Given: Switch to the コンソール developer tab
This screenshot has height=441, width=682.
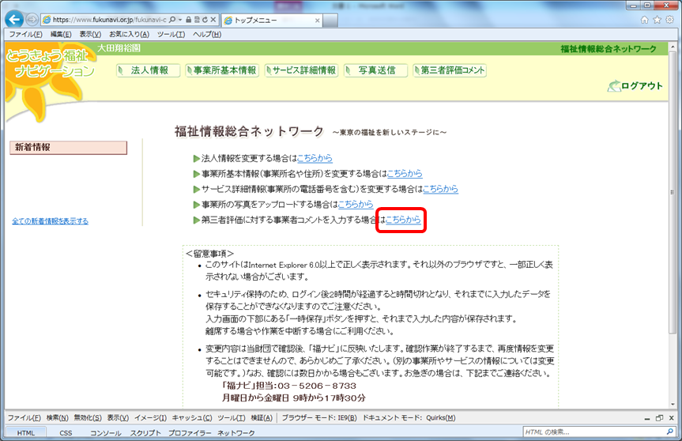Looking at the screenshot, I should 105,433.
